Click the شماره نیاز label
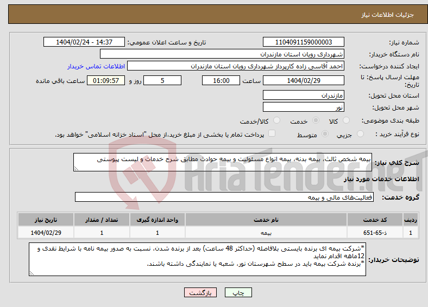 point(404,42)
